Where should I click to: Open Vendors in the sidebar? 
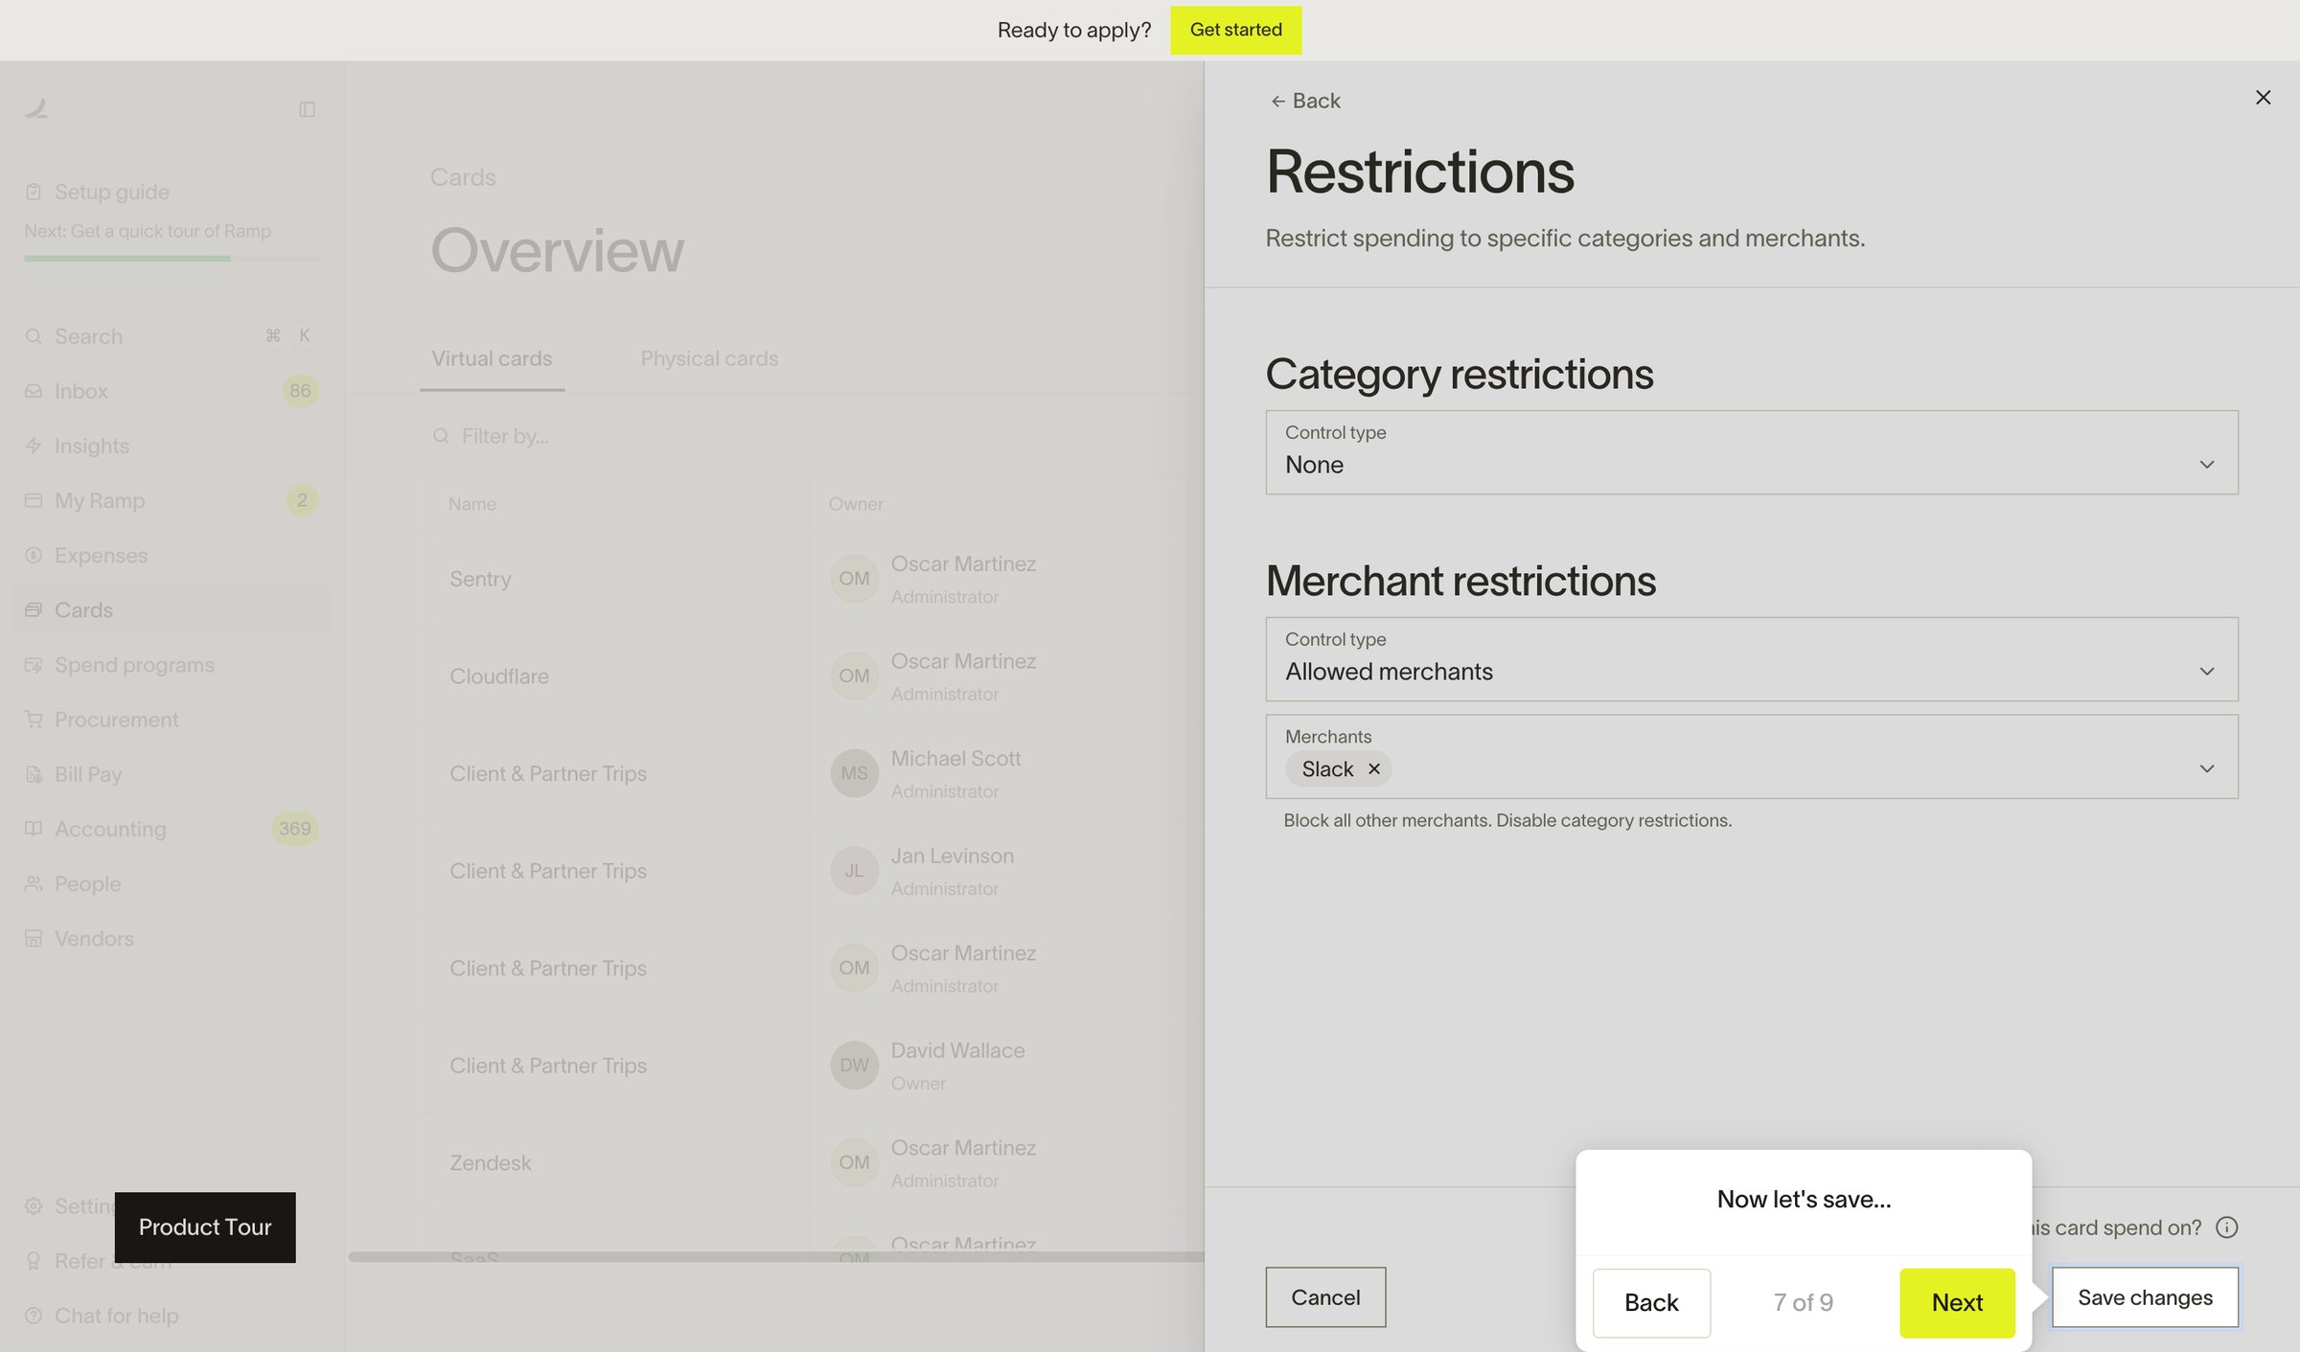(172, 938)
